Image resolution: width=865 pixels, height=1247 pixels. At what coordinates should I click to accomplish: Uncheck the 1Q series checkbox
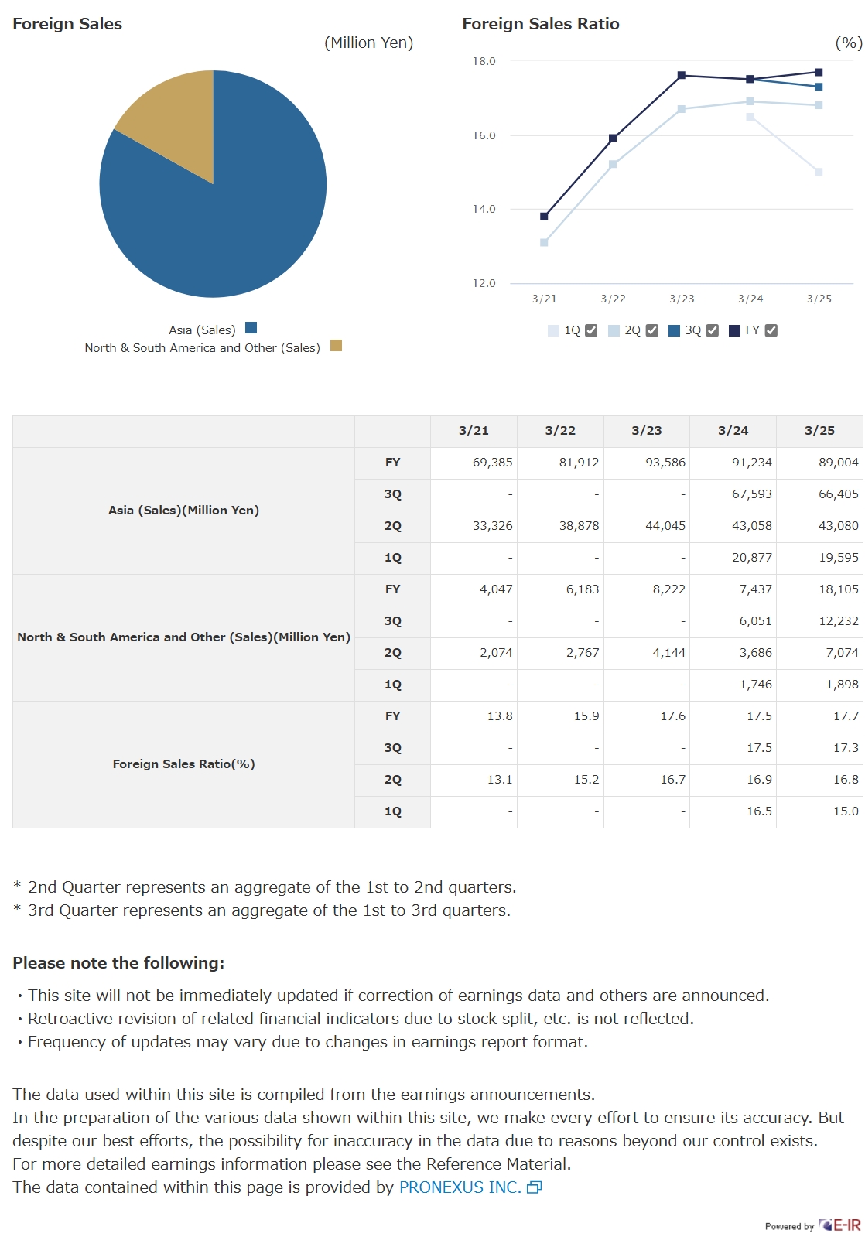[x=591, y=330]
